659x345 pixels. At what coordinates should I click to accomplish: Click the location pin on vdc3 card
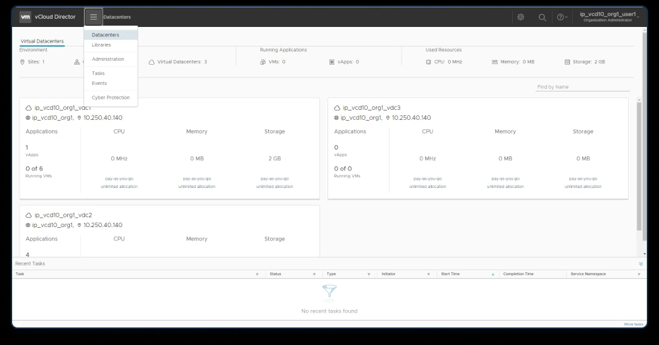click(x=387, y=118)
